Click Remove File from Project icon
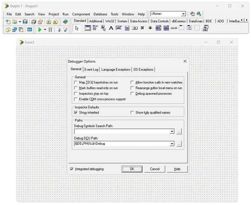 click(x=56, y=22)
